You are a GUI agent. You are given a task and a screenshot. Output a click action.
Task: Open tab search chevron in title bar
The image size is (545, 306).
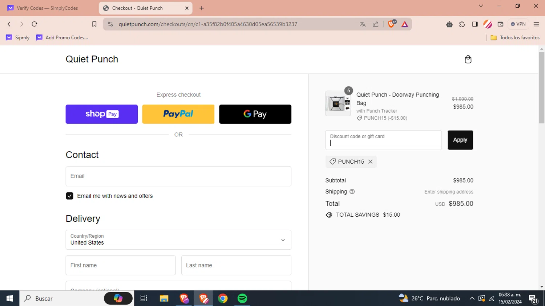481,6
